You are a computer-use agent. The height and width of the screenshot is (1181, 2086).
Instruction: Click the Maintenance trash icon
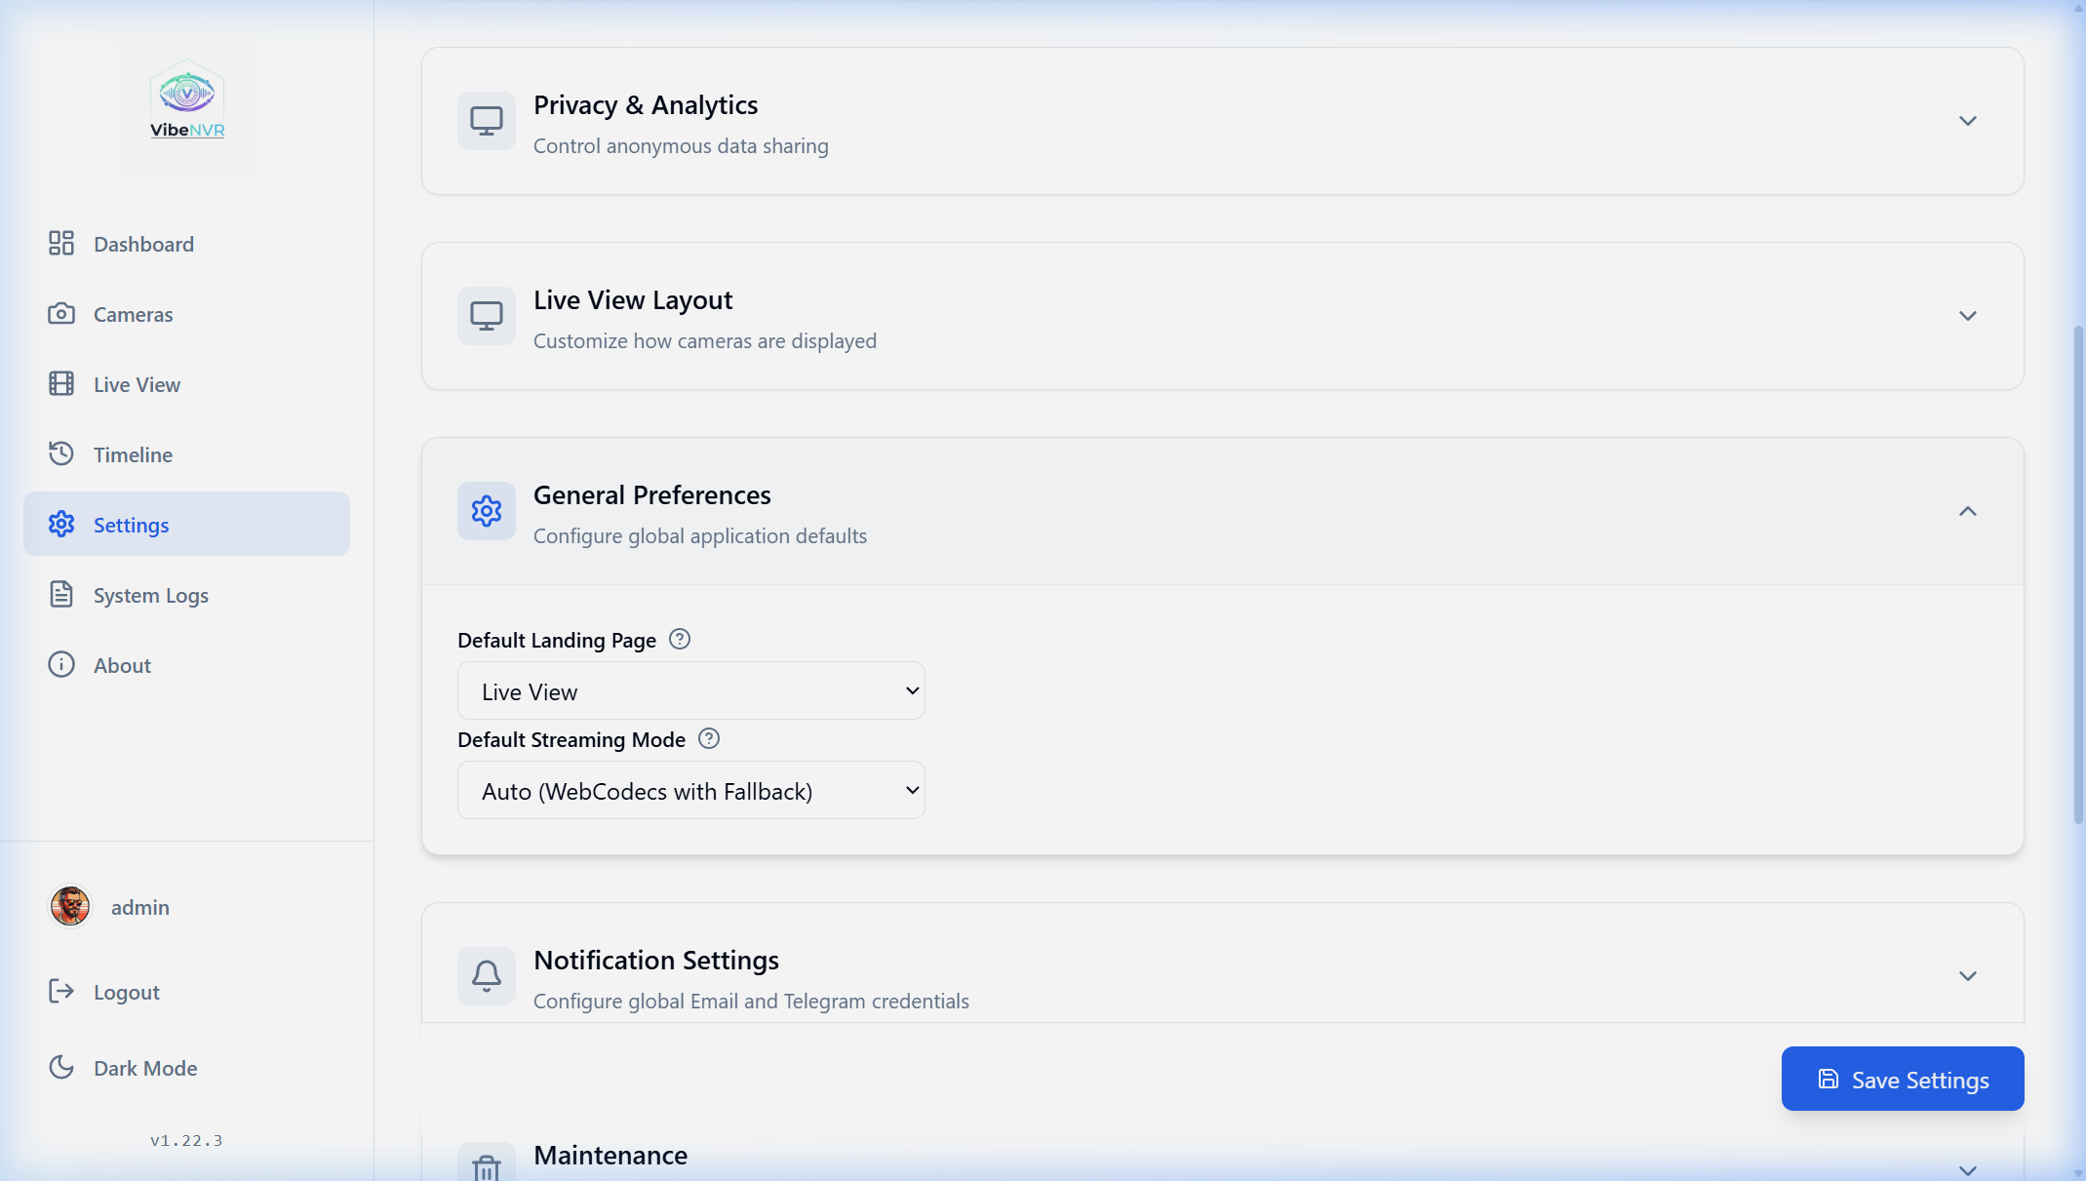487,1166
